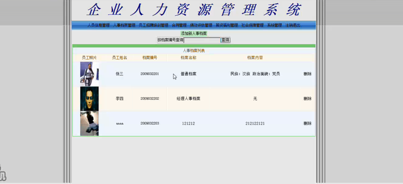The height and width of the screenshot is (184, 403).
Task: Focus the 按档案编号查询 input field
Action: coord(202,40)
